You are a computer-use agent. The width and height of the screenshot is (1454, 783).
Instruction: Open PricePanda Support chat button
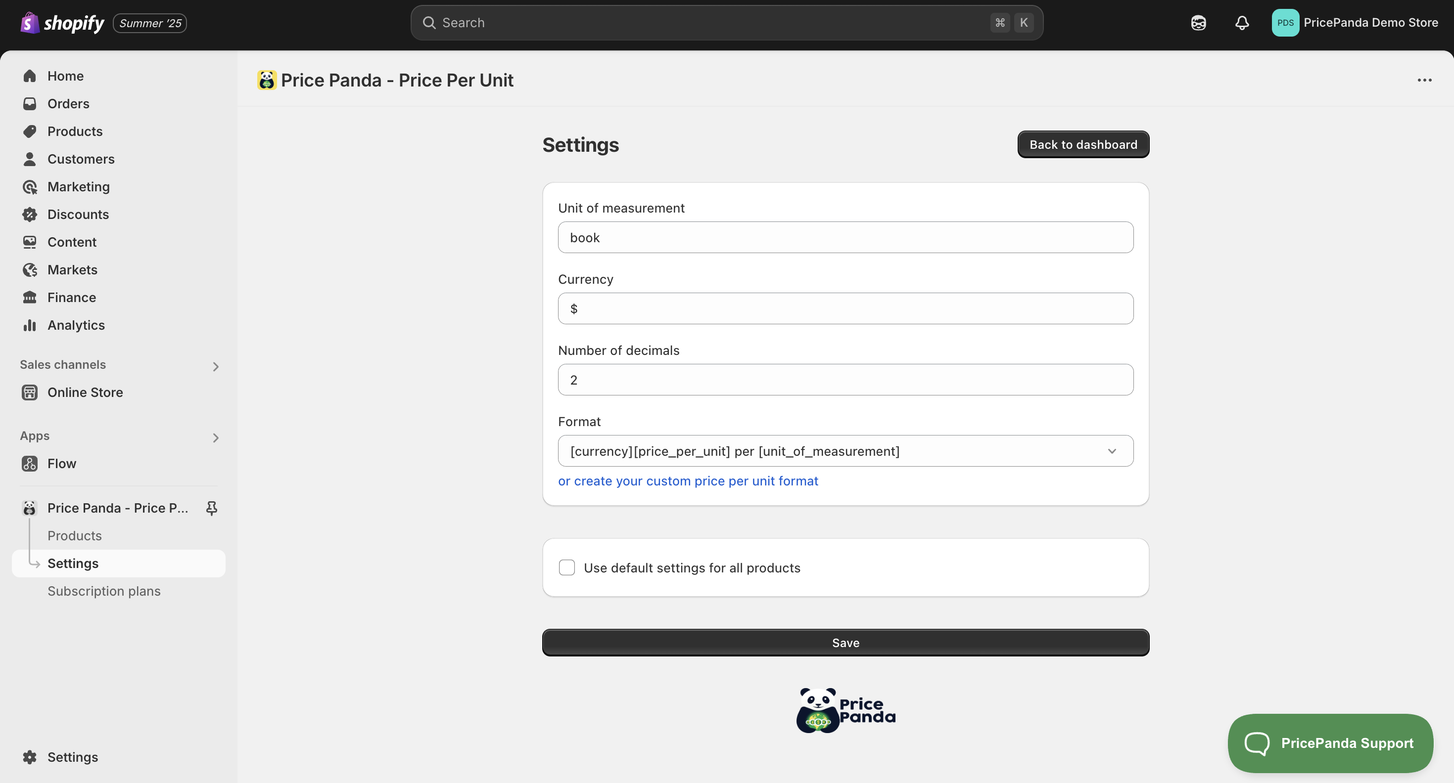(x=1330, y=743)
